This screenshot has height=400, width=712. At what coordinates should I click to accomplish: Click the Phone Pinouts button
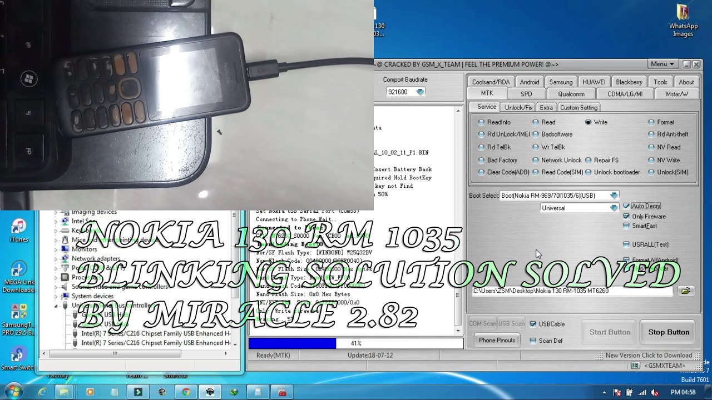497,340
